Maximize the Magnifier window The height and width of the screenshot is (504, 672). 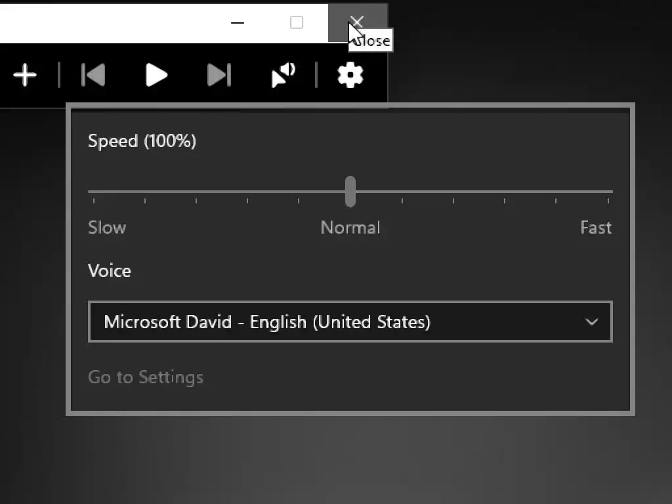pos(297,23)
